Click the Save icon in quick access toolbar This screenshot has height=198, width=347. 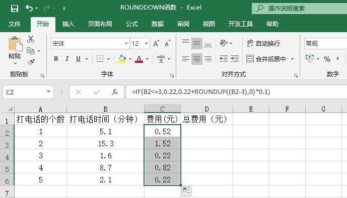(x=15, y=9)
